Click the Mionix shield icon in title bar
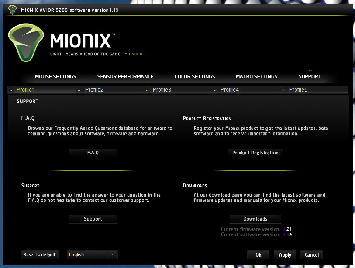355x268 pixels. pyautogui.click(x=12, y=10)
